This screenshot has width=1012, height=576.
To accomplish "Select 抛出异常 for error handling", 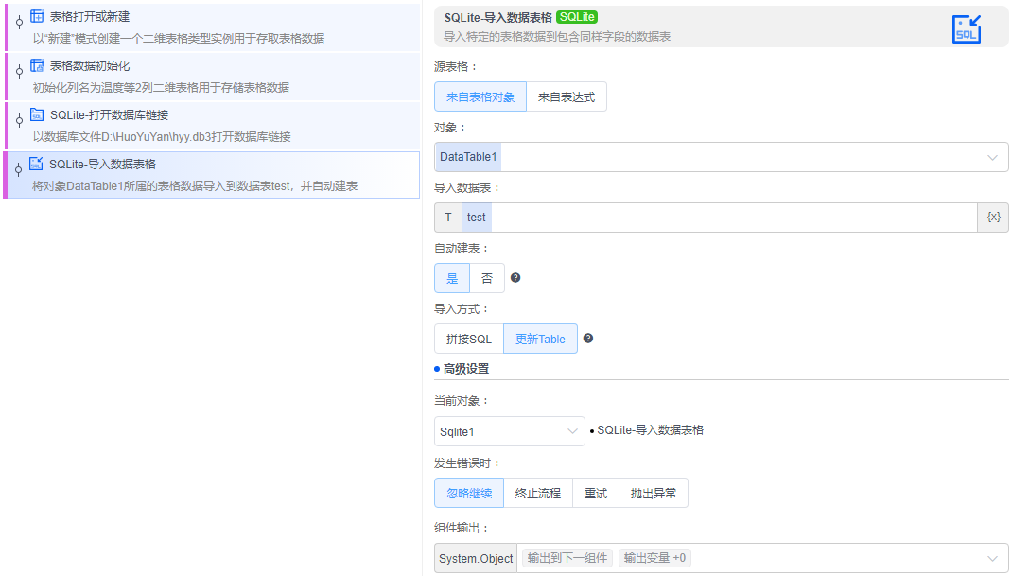I will [x=653, y=493].
